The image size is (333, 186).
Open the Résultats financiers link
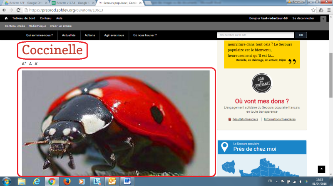[244, 119]
